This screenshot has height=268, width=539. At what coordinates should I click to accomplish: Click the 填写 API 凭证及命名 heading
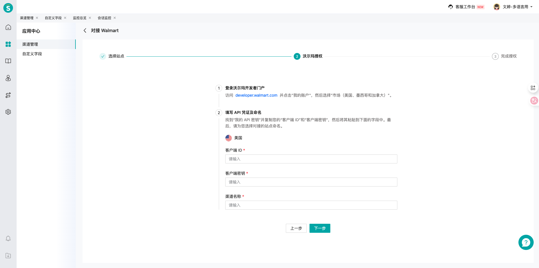coord(243,112)
